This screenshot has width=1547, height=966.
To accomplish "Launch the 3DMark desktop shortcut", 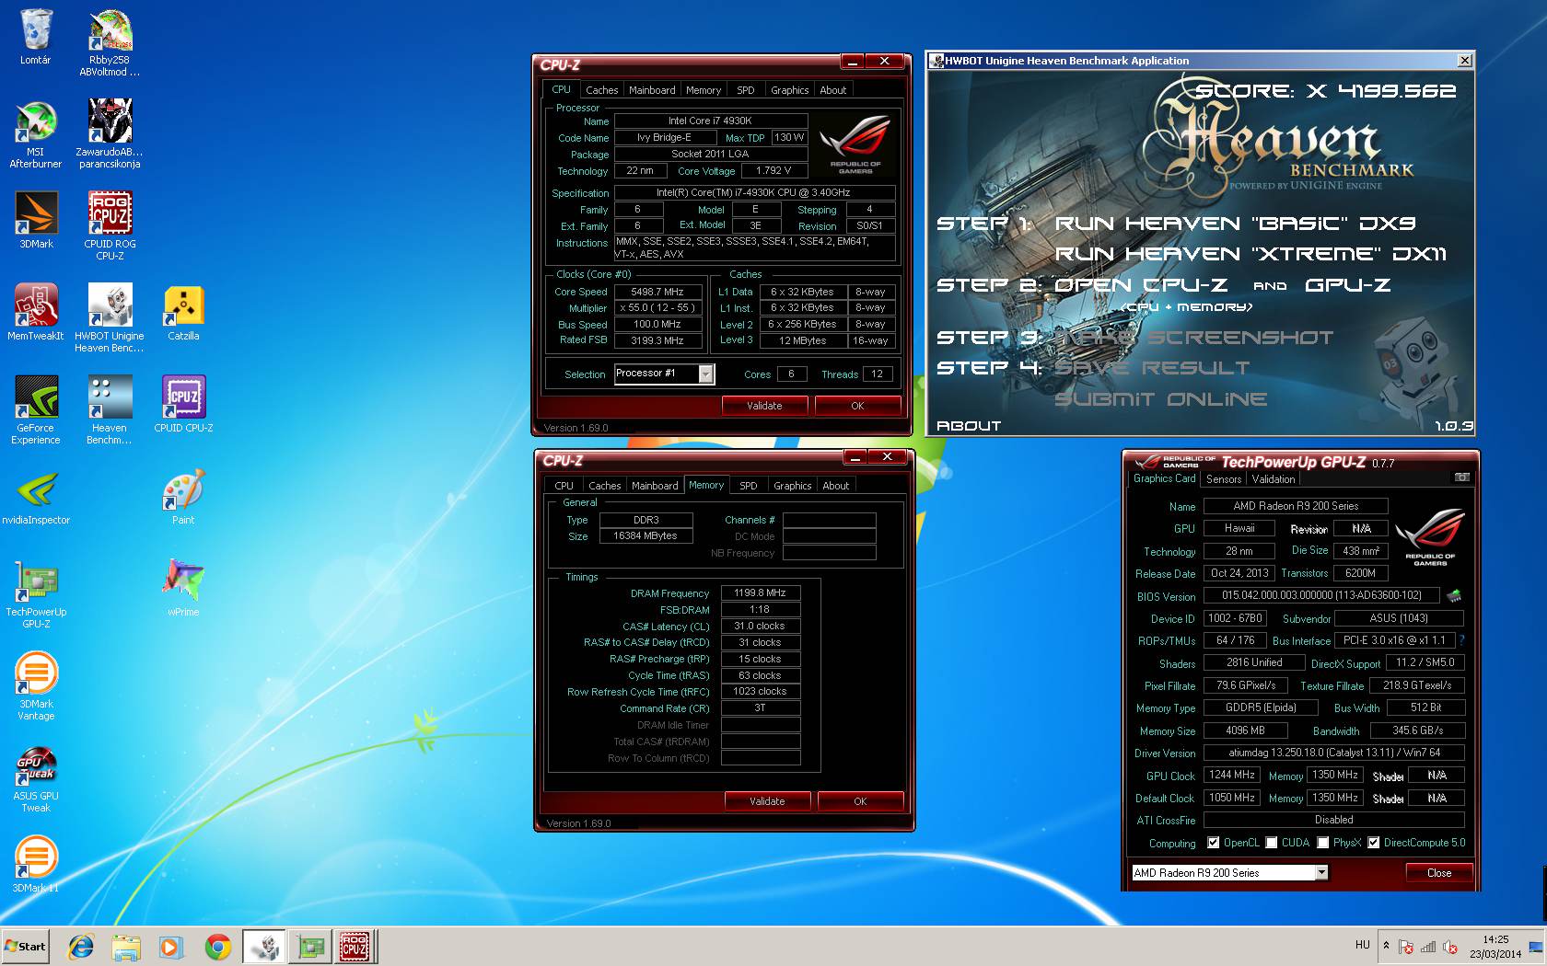I will (36, 220).
